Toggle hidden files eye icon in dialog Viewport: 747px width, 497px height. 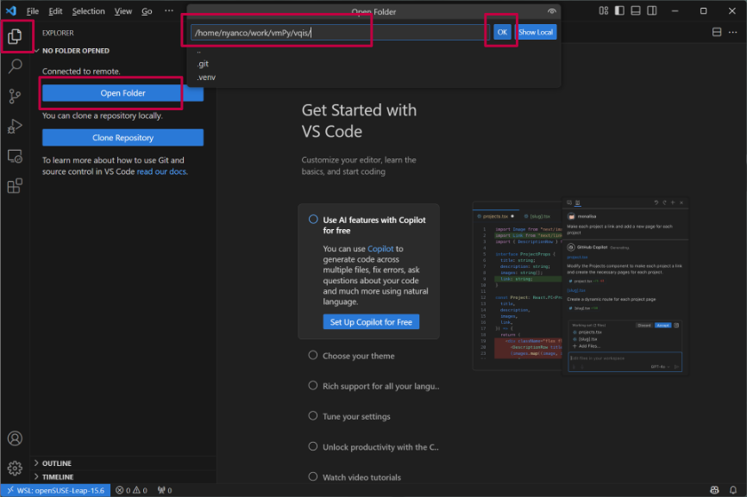[552, 11]
